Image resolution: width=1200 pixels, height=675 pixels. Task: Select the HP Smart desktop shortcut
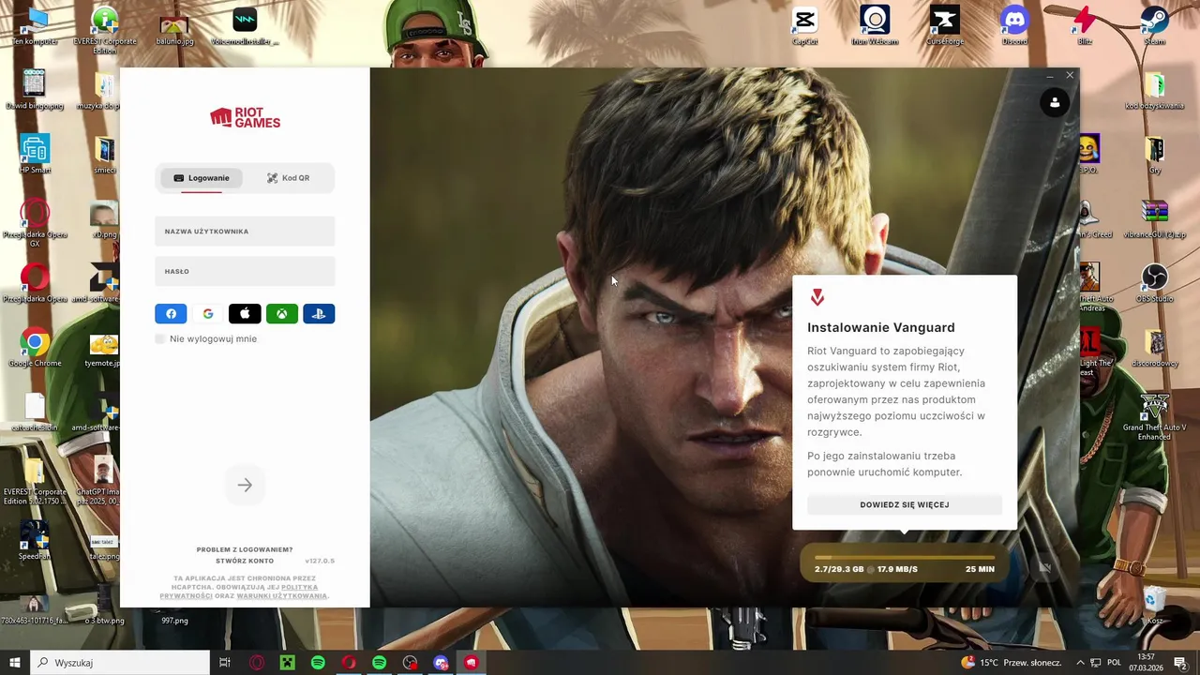(x=35, y=155)
